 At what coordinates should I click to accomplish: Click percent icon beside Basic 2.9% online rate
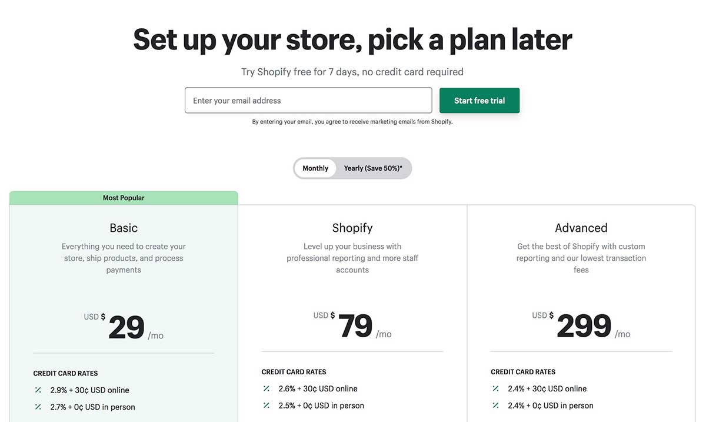point(38,390)
